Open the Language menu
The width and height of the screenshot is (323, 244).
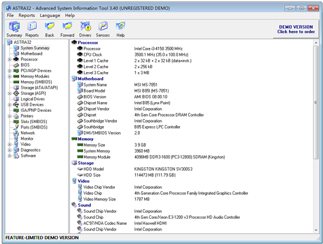tap(50, 16)
